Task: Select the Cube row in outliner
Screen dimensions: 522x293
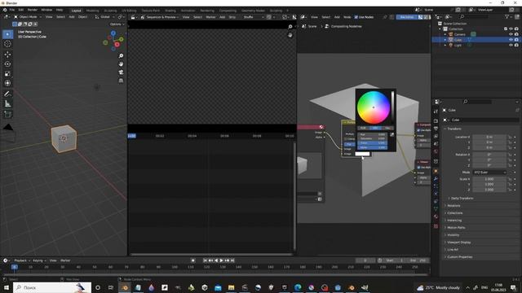Action: click(476, 40)
